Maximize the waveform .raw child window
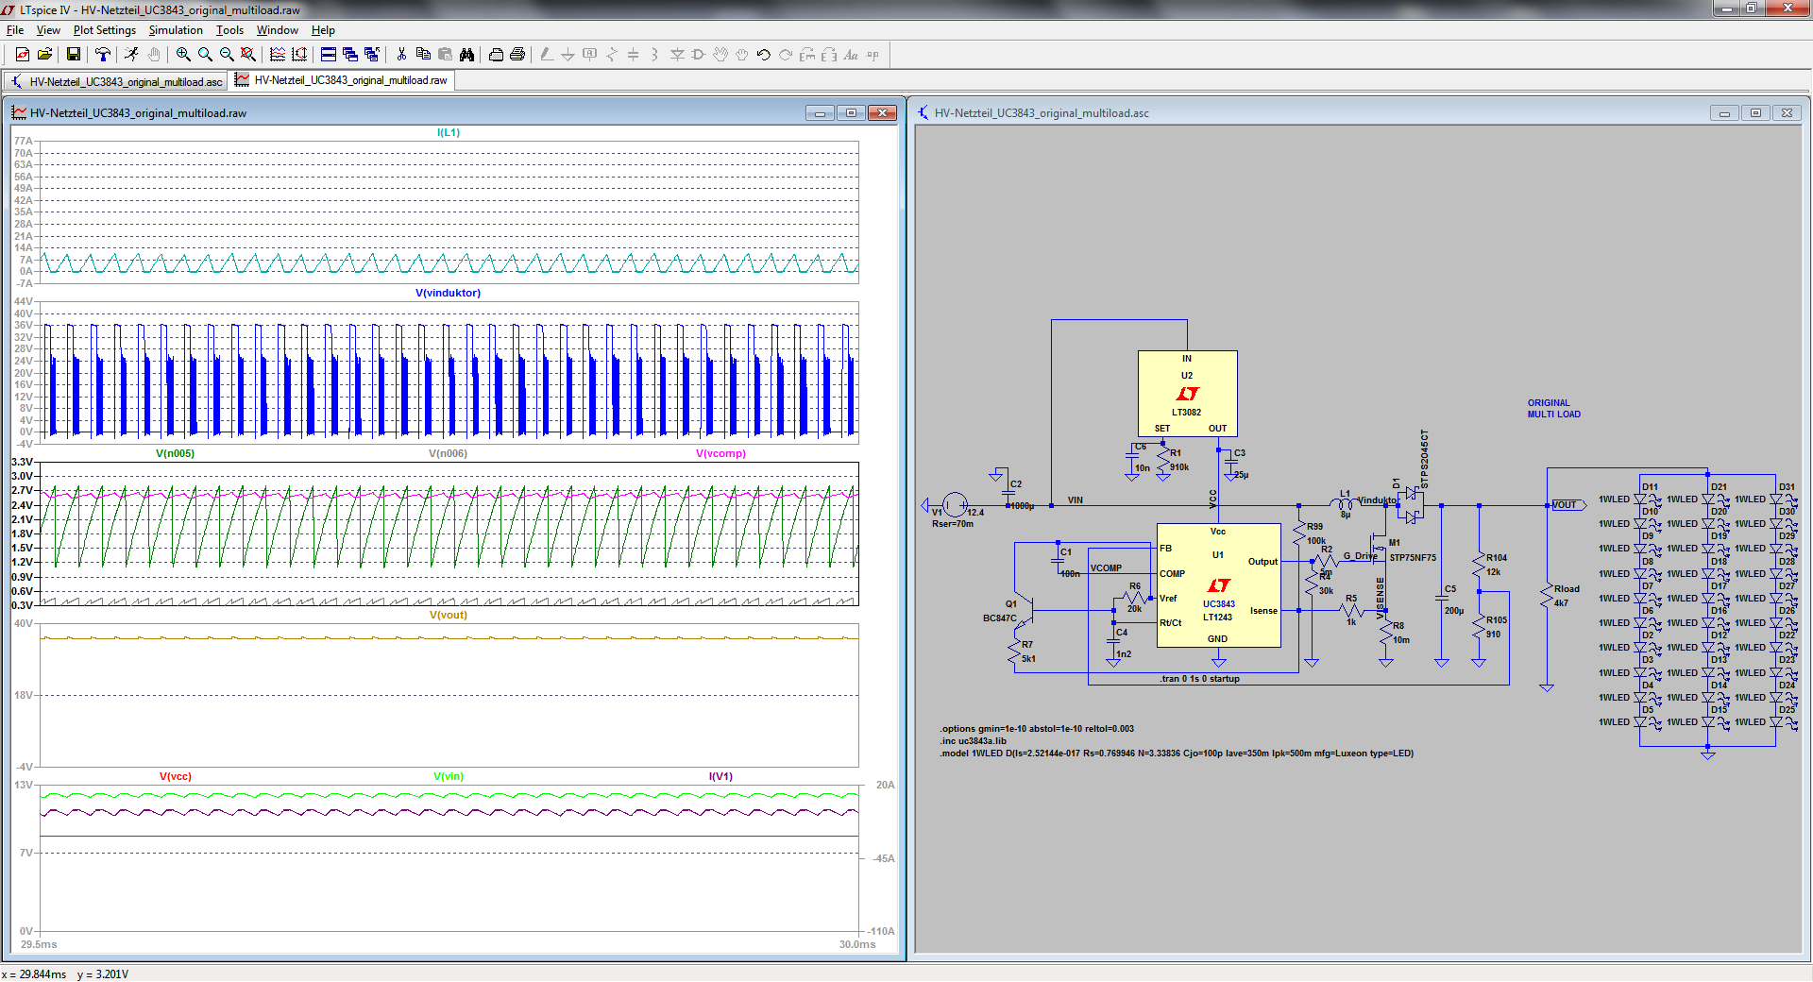 tap(851, 113)
